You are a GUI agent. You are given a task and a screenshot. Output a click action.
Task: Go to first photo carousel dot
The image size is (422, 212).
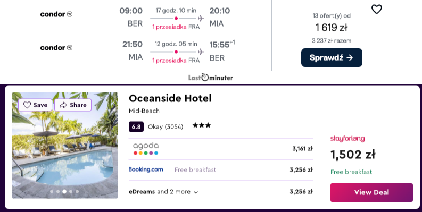(x=52, y=192)
